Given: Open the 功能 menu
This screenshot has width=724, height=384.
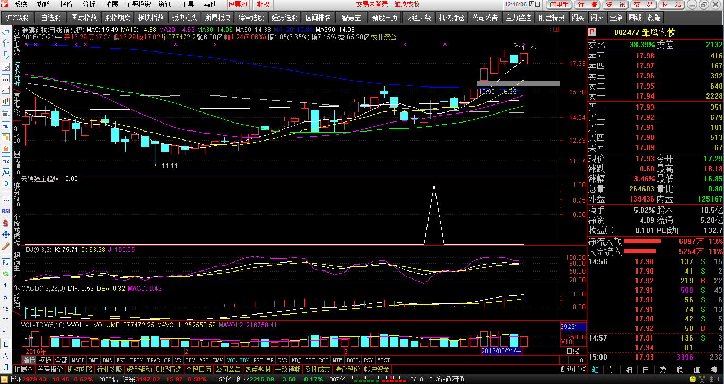Looking at the screenshot, I should pos(43,4).
